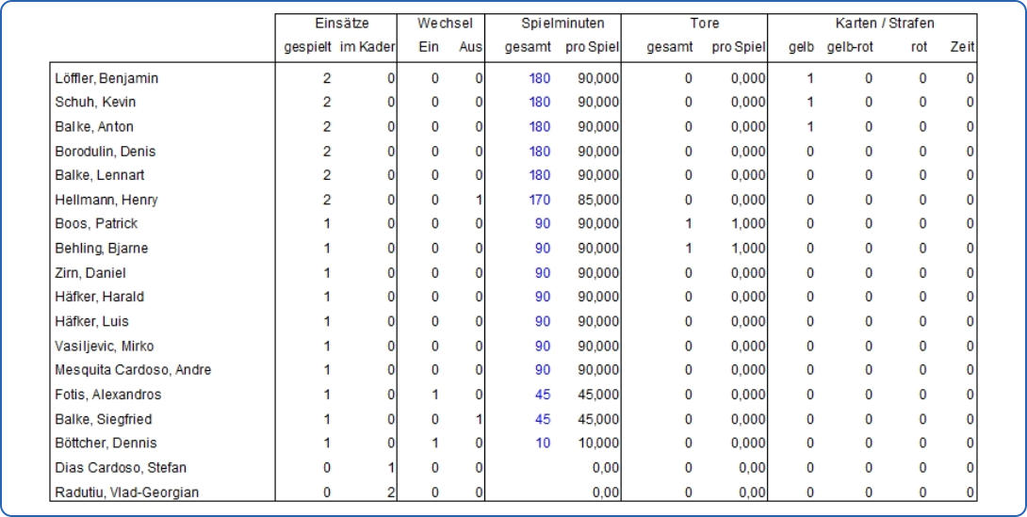The height and width of the screenshot is (517, 1027).
Task: Click Behling, Bjarne's 1,000 goals per game
Action: pyautogui.click(x=748, y=249)
